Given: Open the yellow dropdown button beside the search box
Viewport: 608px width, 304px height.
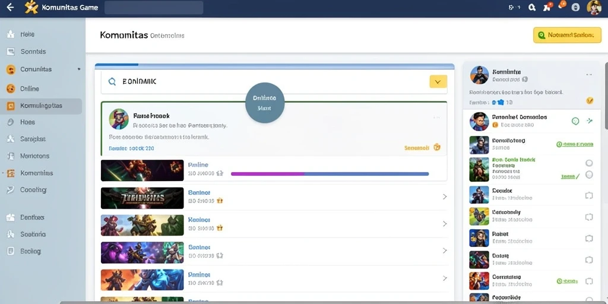Looking at the screenshot, I should coord(438,81).
